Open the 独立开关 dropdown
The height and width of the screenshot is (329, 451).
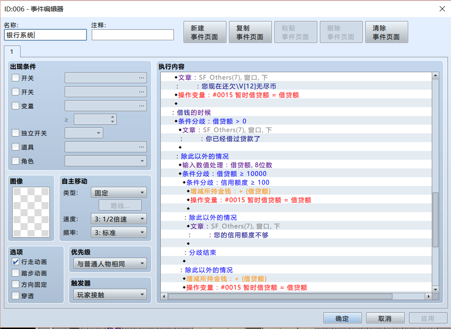(84, 133)
